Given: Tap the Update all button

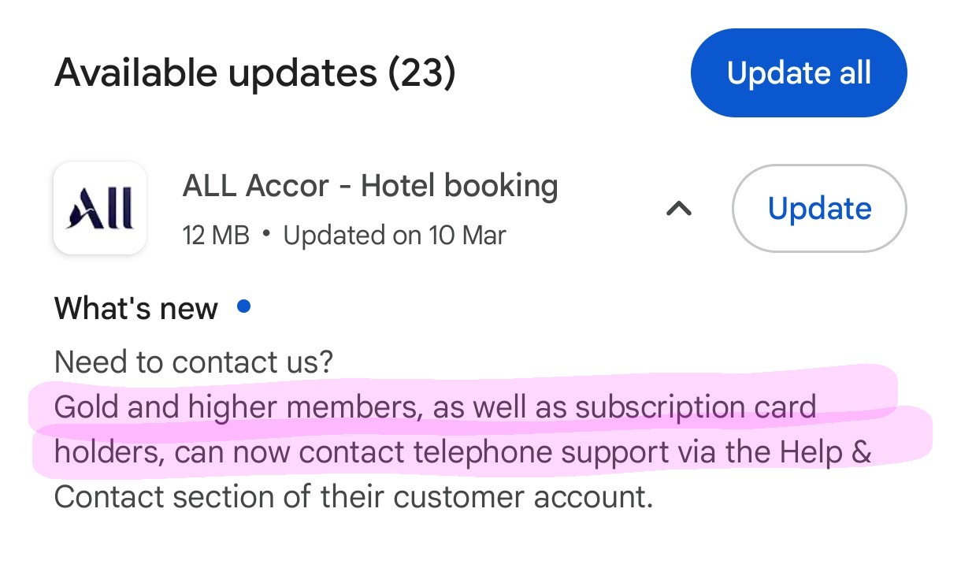Looking at the screenshot, I should (x=799, y=73).
